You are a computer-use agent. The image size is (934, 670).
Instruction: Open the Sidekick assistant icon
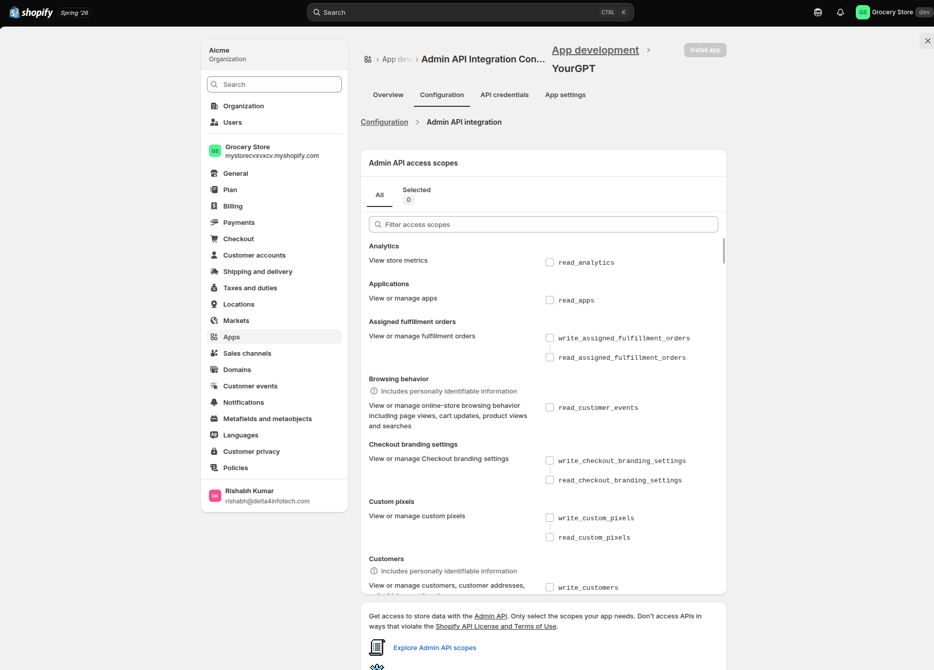pyautogui.click(x=818, y=12)
